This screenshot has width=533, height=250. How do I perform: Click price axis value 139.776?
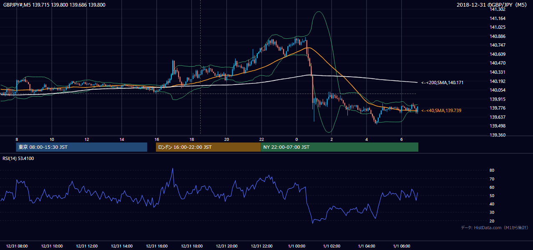click(x=498, y=108)
